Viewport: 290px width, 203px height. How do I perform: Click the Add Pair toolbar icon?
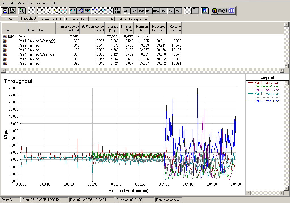[73, 11]
